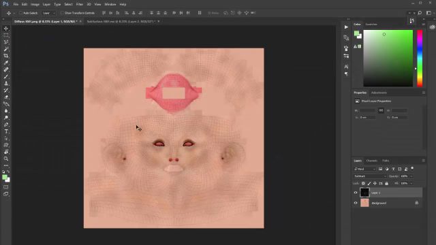Select the Eyedropper tool
This screenshot has width=436, height=245.
[x=6, y=63]
